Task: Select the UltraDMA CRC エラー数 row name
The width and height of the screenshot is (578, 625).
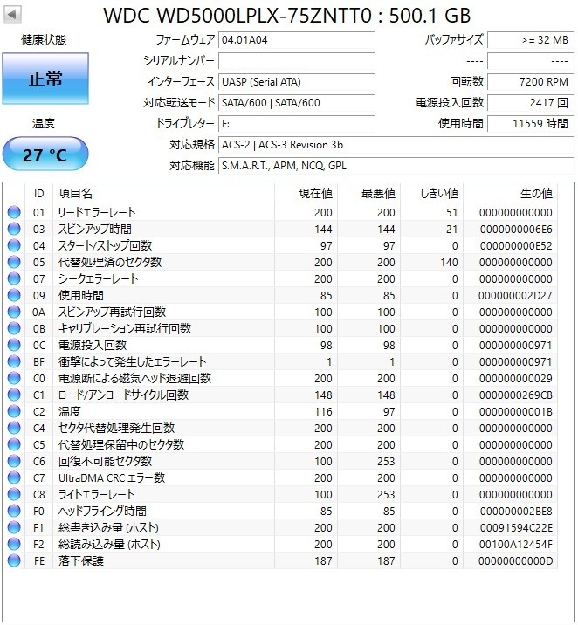Action: pos(112,477)
